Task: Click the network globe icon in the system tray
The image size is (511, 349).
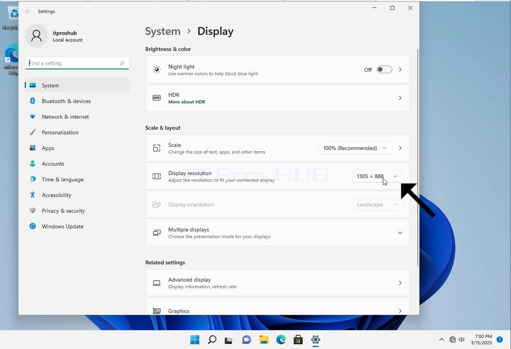Action: (x=452, y=340)
